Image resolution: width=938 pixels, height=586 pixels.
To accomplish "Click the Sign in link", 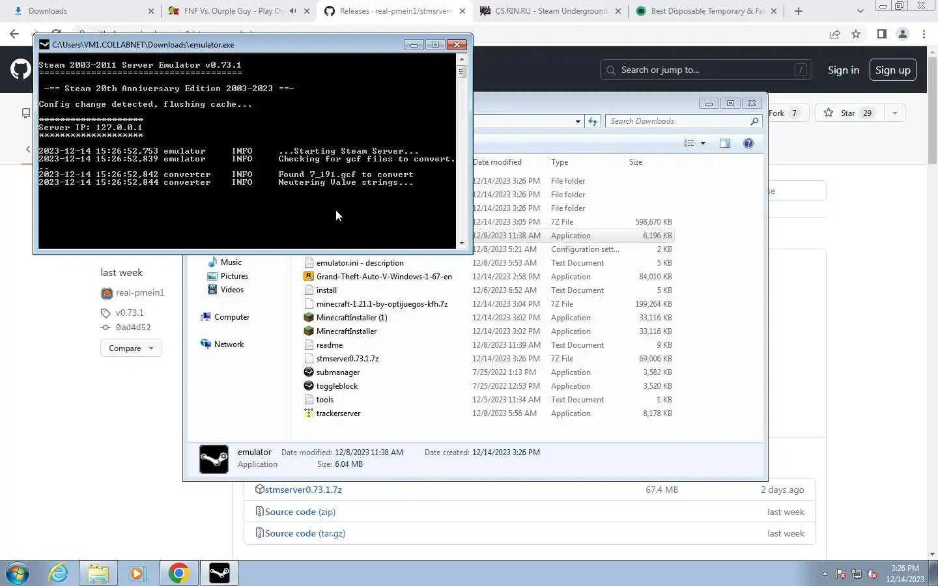I will (844, 70).
